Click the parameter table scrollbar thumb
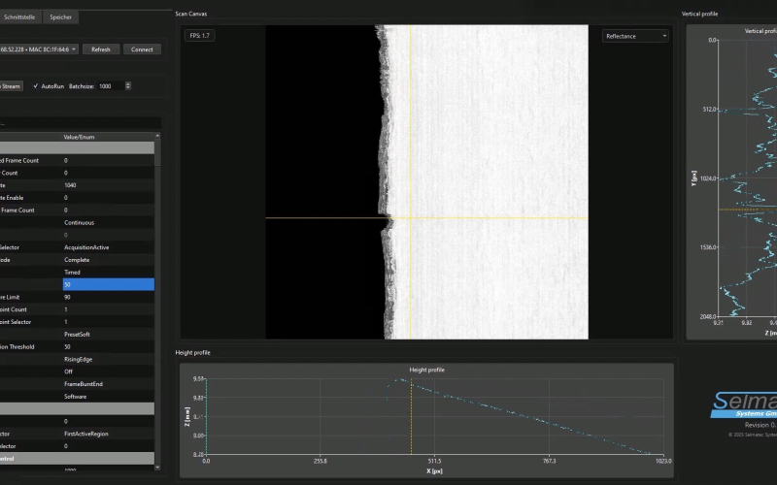The image size is (777, 485). (x=157, y=153)
